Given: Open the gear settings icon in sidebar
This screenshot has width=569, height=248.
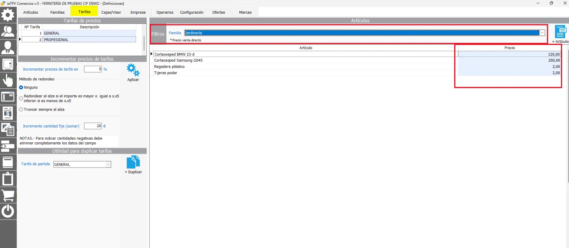Looking at the screenshot, I should [x=8, y=15].
